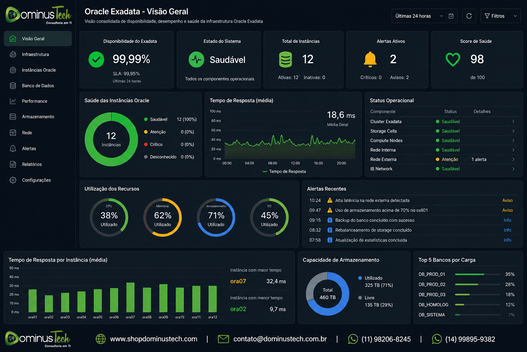The image size is (527, 352).
Task: Click the Atenção status of Rede Externa
Action: pos(447,159)
